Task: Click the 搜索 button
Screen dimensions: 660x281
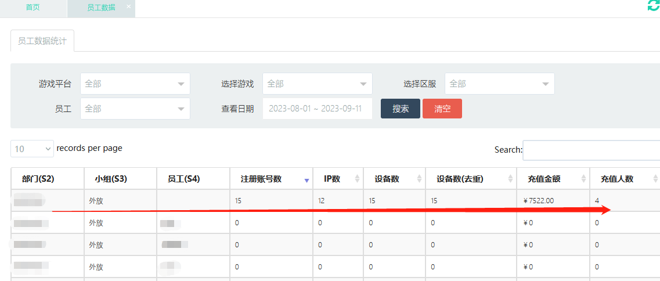Action: [x=400, y=109]
